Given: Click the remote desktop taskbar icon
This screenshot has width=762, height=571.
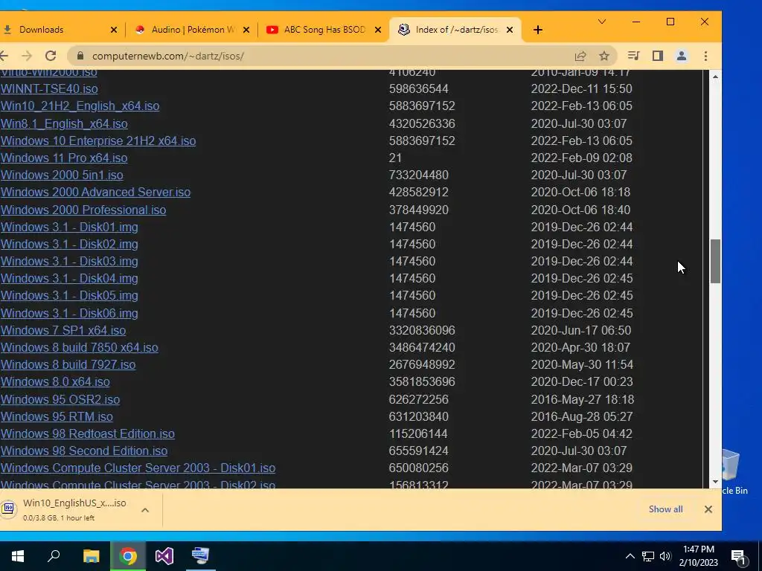Looking at the screenshot, I should [201, 556].
